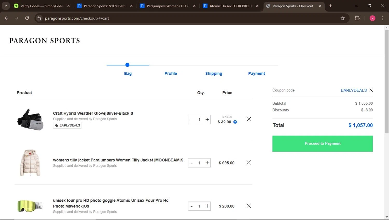
Task: Decrease quantity of the Tilly Jacket
Action: [192, 163]
